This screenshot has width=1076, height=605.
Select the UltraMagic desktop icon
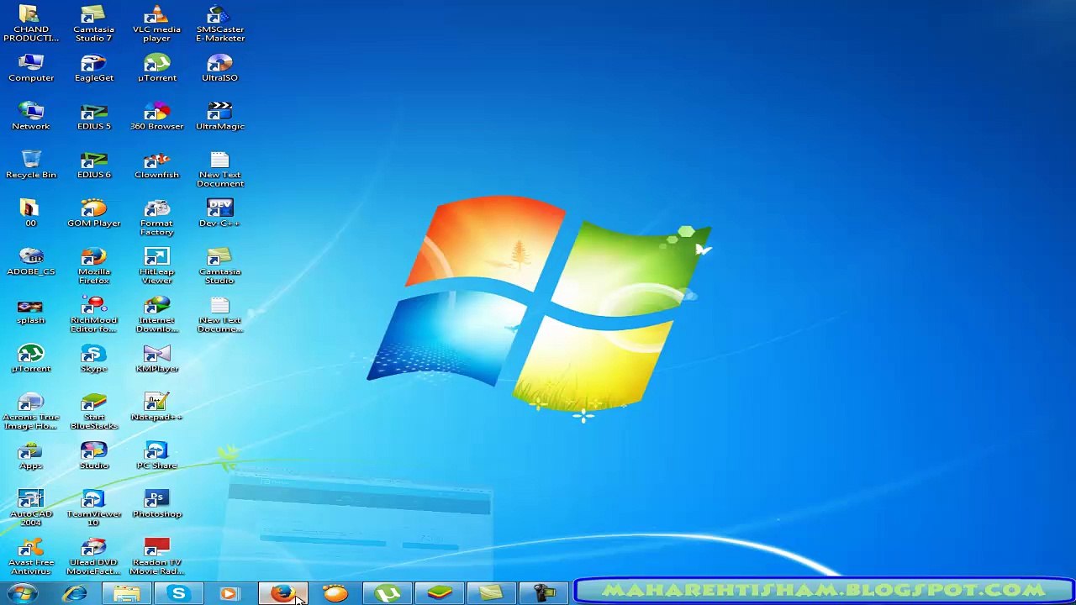click(x=220, y=117)
